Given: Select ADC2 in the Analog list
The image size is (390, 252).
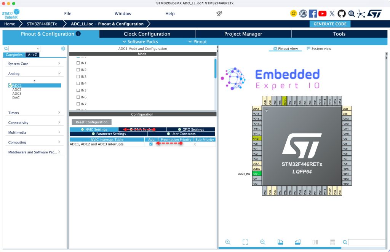Looking at the screenshot, I should coord(17,89).
